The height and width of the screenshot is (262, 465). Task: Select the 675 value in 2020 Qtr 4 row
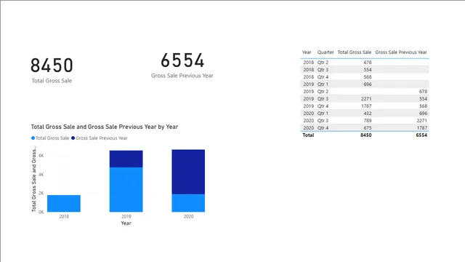368,128
